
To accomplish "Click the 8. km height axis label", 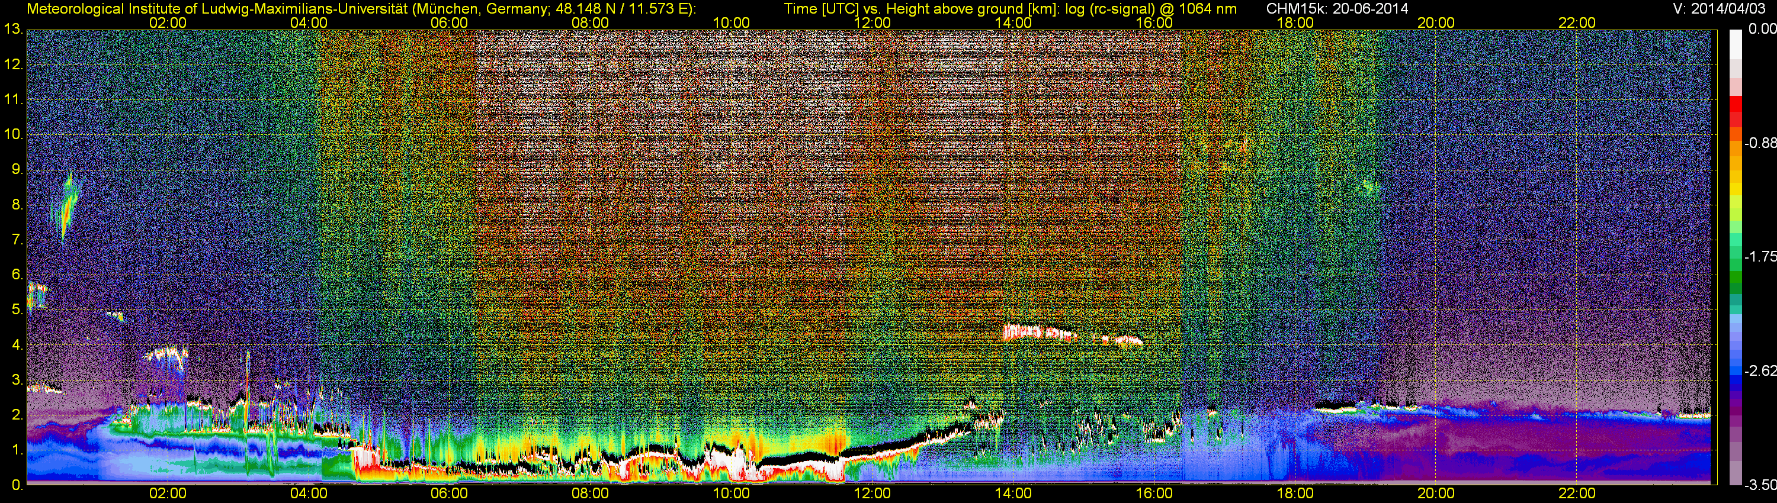I will 17,205.
